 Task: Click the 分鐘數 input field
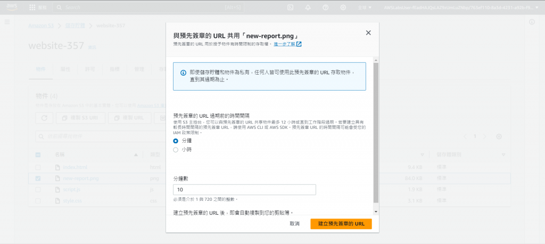(244, 190)
